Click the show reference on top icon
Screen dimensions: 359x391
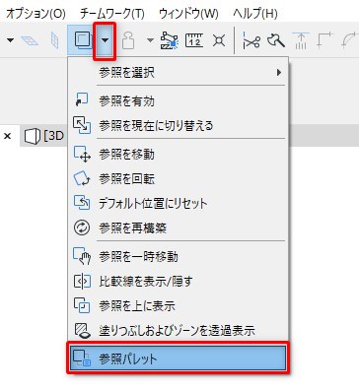point(82,305)
